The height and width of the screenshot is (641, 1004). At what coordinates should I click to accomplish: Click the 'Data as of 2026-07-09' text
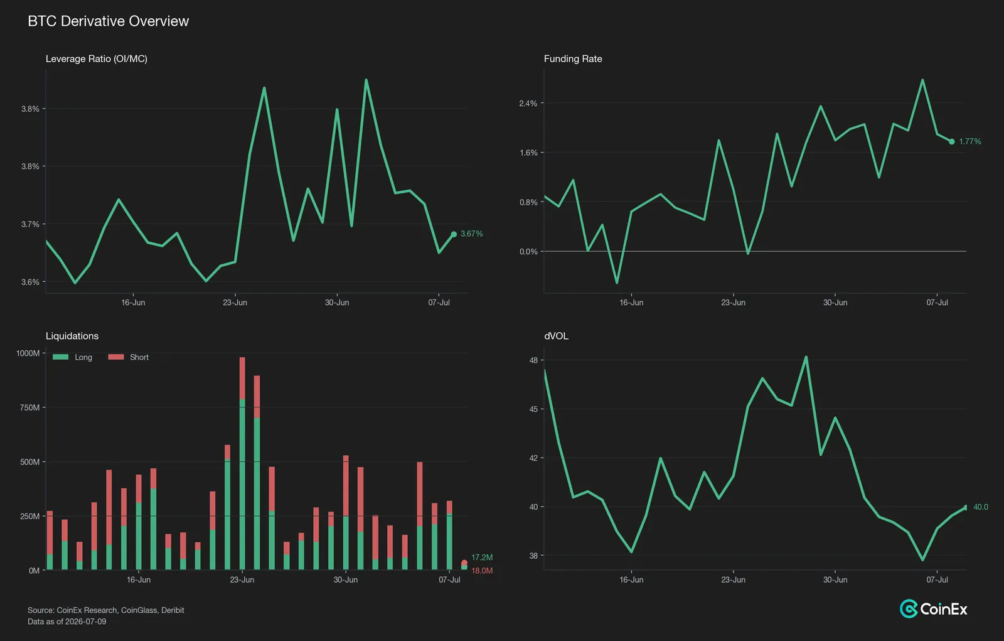[x=67, y=622]
